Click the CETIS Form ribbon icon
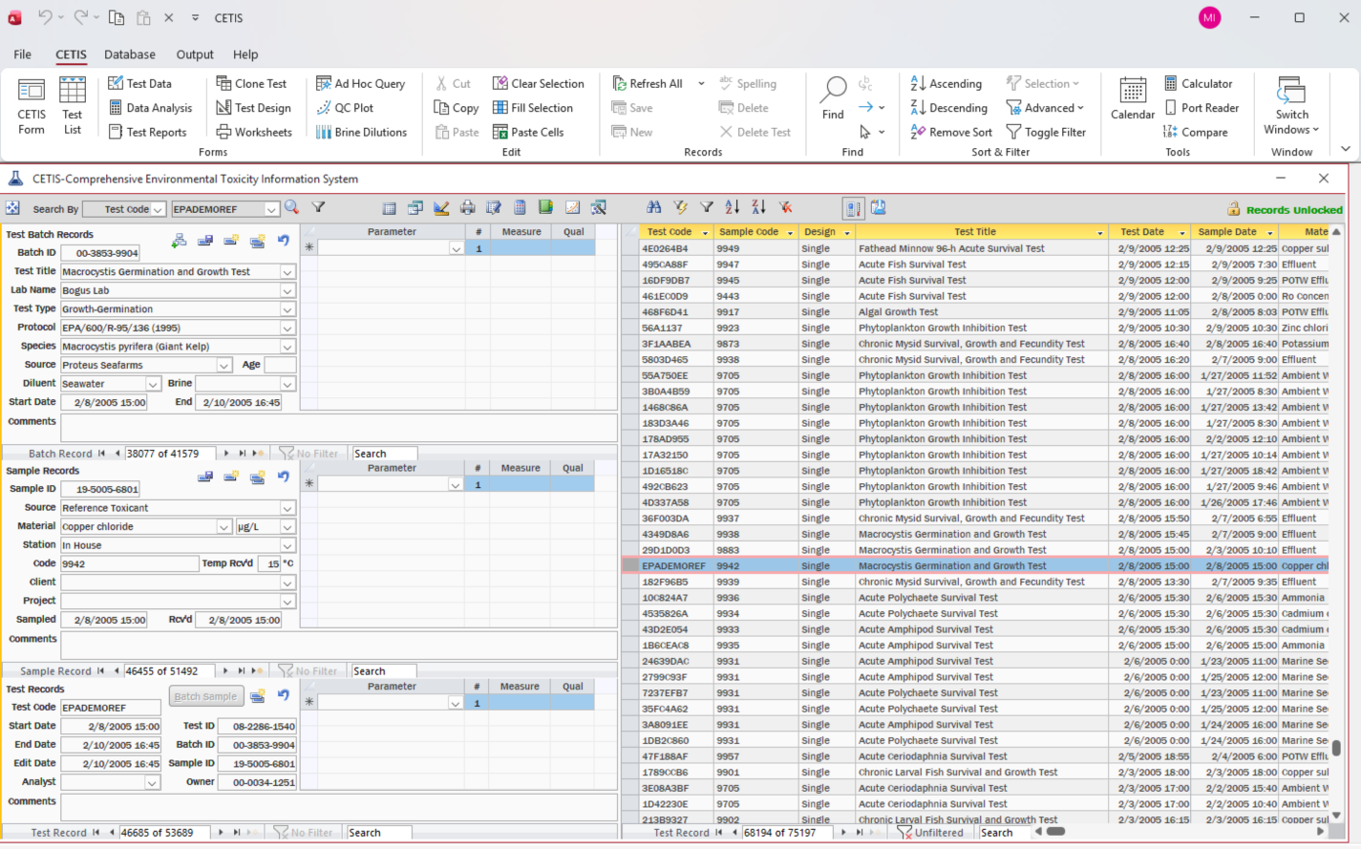This screenshot has height=849, width=1361. pyautogui.click(x=32, y=106)
